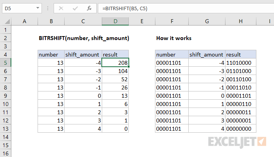Select row 14 header
This screenshot has height=157, width=274.
(5, 137)
